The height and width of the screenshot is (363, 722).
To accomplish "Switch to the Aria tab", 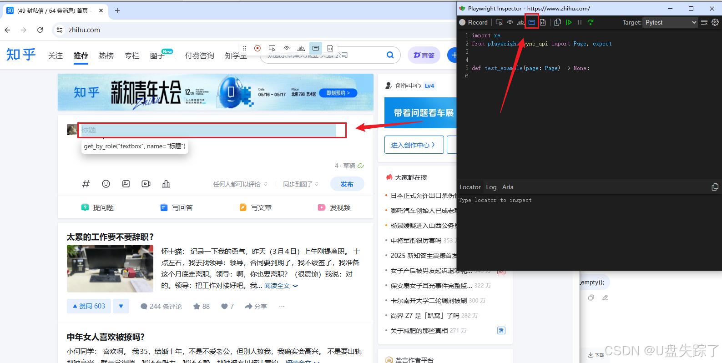I will pyautogui.click(x=508, y=187).
